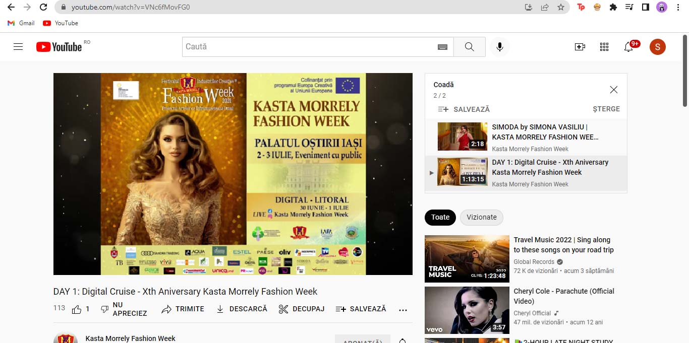
Task: Go back using the browser back arrow
Action: pyautogui.click(x=11, y=7)
